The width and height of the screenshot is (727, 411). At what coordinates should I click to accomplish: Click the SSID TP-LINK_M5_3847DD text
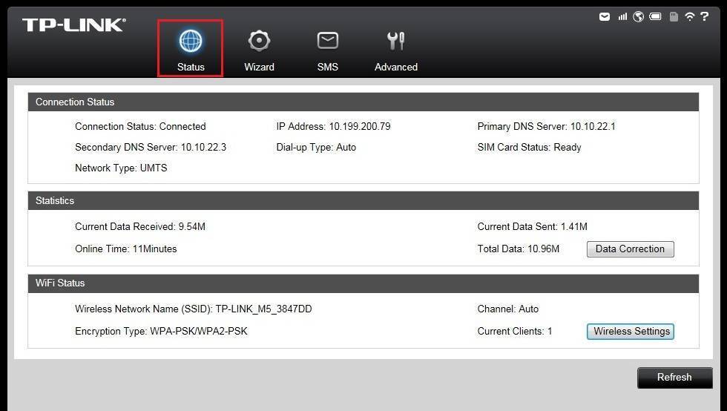tap(194, 309)
